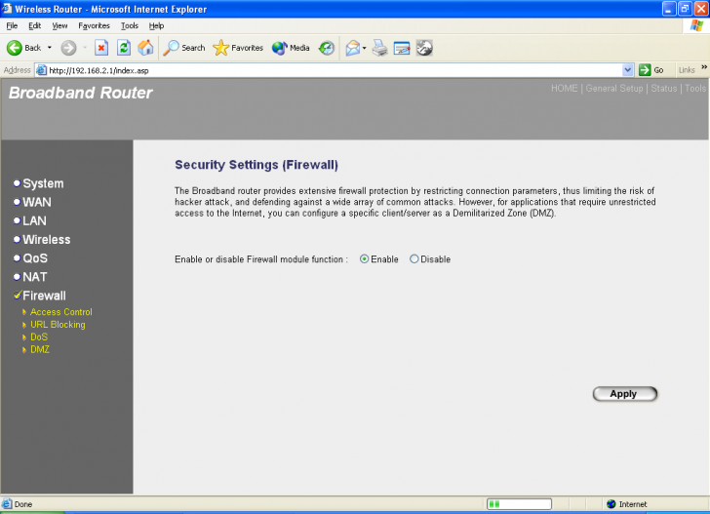
Task: Open the Status header link
Action: coord(664,89)
